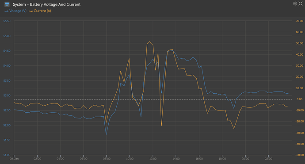Click the '50.00' current axis label
305x164 pixels.
click(300, 43)
